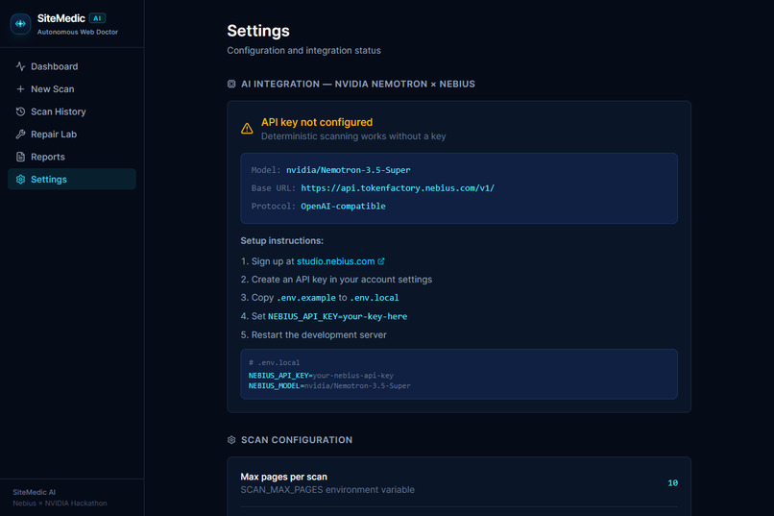Screen dimensions: 774x516
Task: Click the NEBIUS_MODEL line in code block
Action: [329, 385]
